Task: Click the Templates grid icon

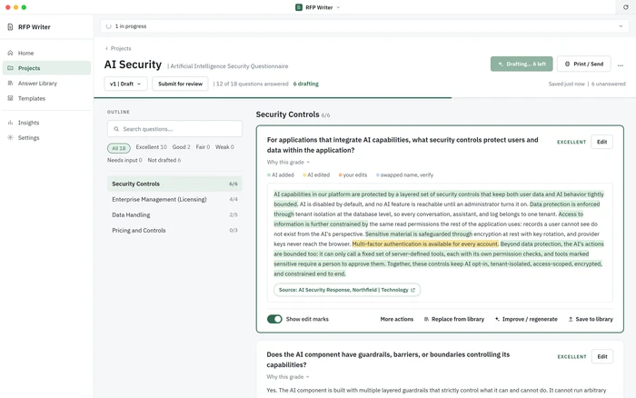Action: pos(11,98)
